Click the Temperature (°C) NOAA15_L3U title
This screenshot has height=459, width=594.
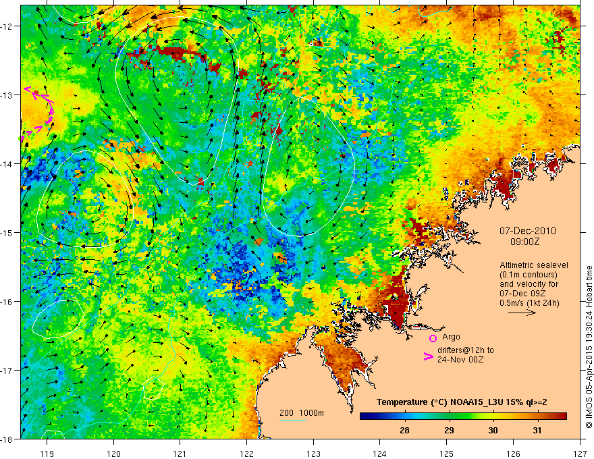point(462,402)
